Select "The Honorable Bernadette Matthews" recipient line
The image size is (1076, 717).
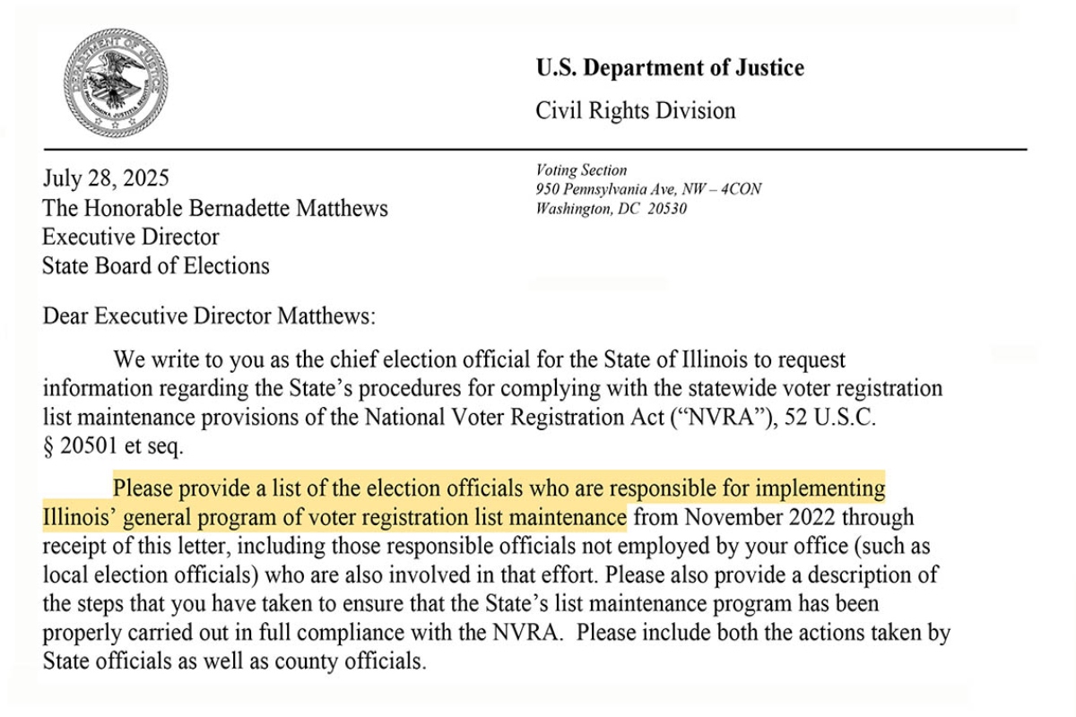(215, 208)
